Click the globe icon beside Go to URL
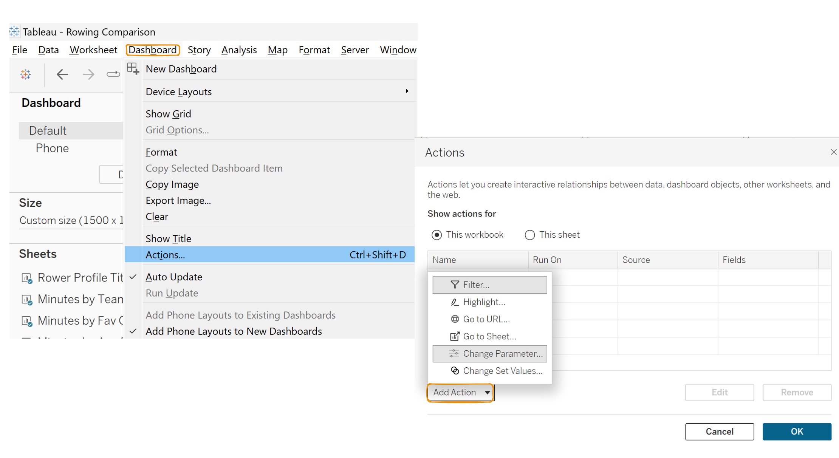839x458 pixels. pyautogui.click(x=455, y=319)
